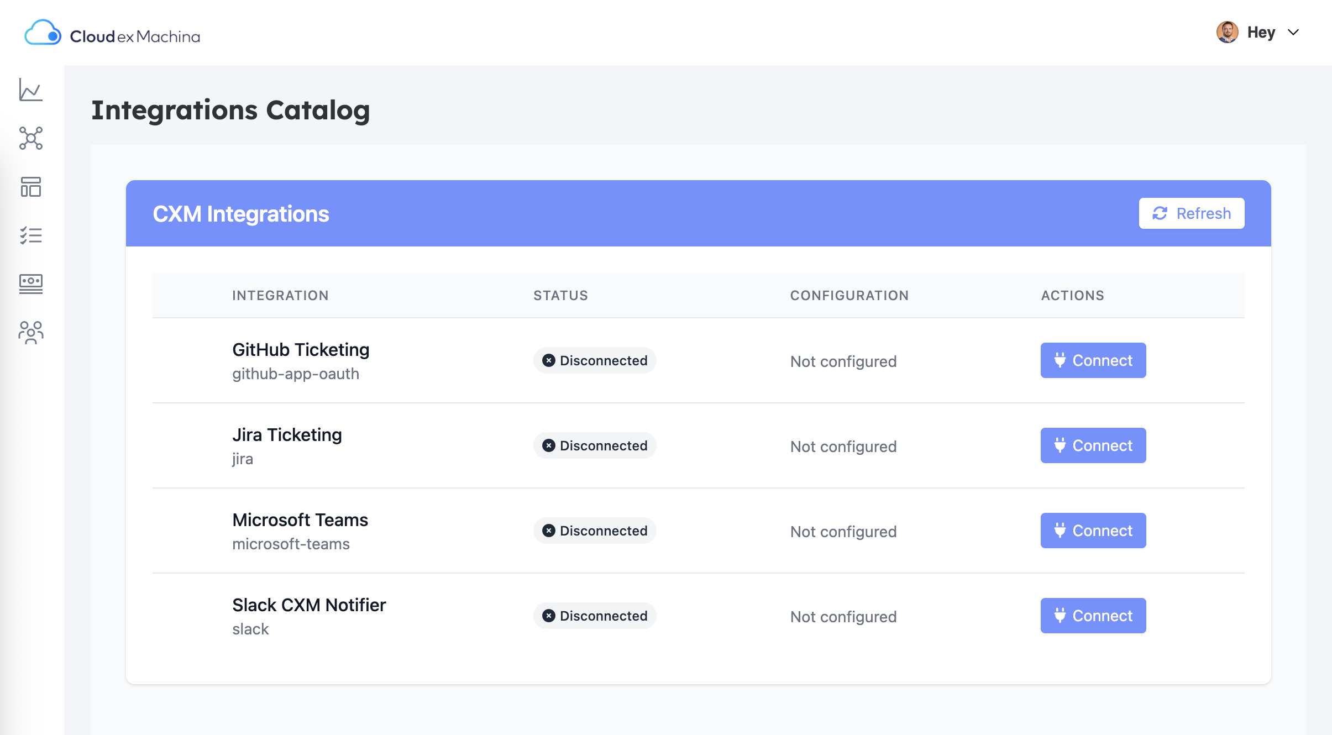Click the CONFIGURATION column header
This screenshot has height=735, width=1332.
849,296
